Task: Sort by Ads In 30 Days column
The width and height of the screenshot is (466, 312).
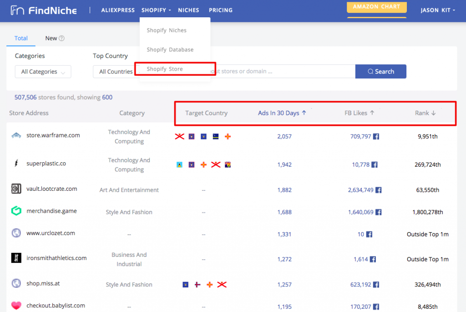Action: tap(282, 113)
